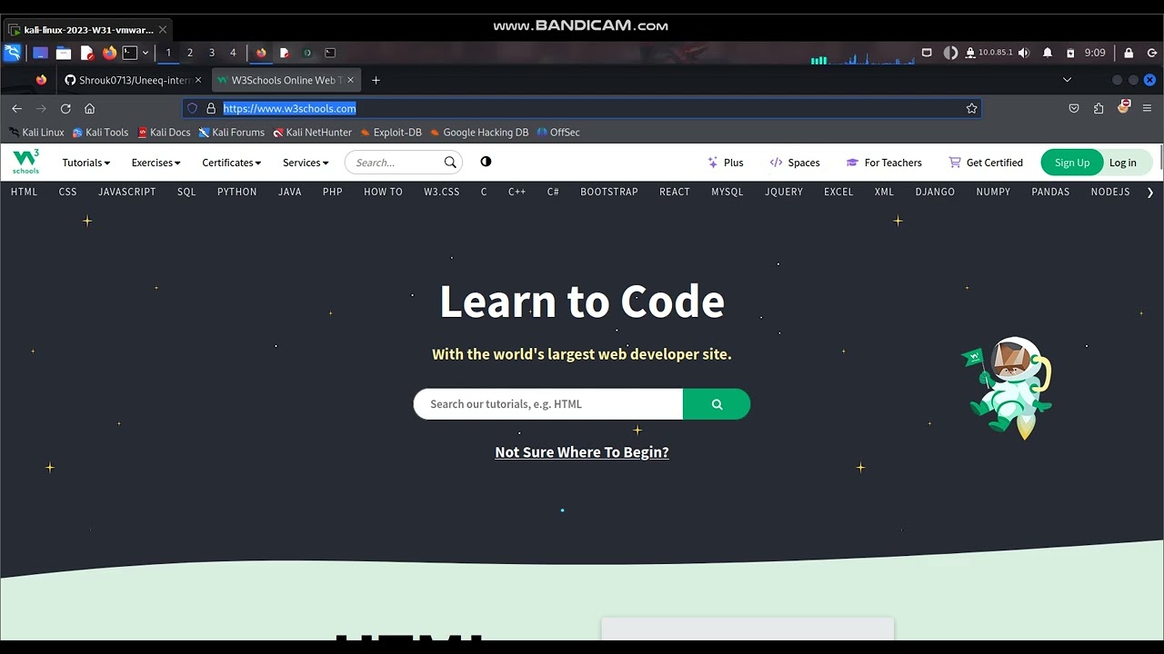Open Spaces link

click(x=794, y=163)
